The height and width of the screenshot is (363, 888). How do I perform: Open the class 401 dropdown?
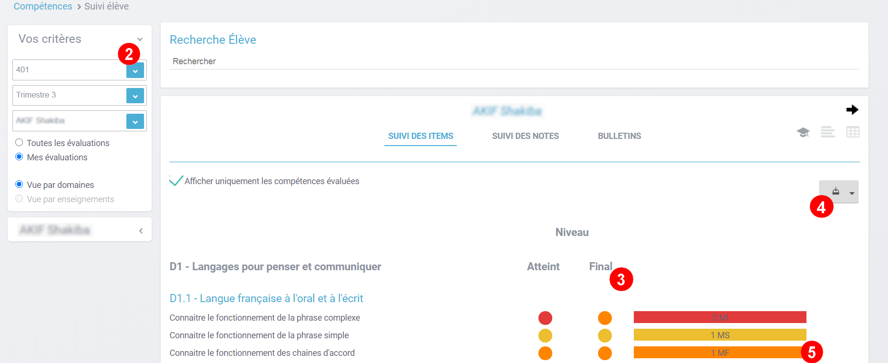(x=135, y=71)
